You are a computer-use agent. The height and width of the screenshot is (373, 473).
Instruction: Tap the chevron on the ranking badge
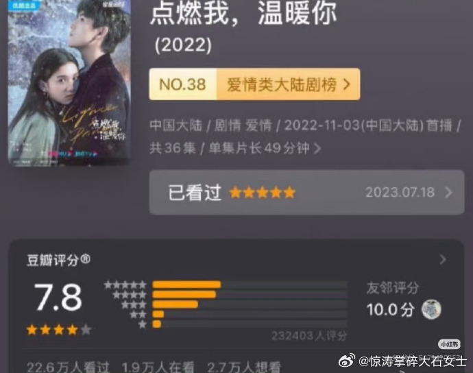coord(347,84)
